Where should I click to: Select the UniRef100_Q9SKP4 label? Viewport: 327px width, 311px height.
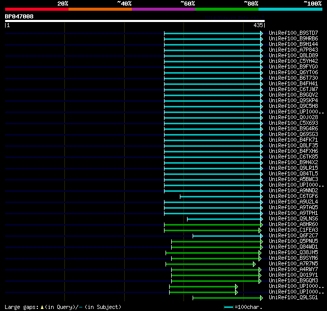click(293, 101)
